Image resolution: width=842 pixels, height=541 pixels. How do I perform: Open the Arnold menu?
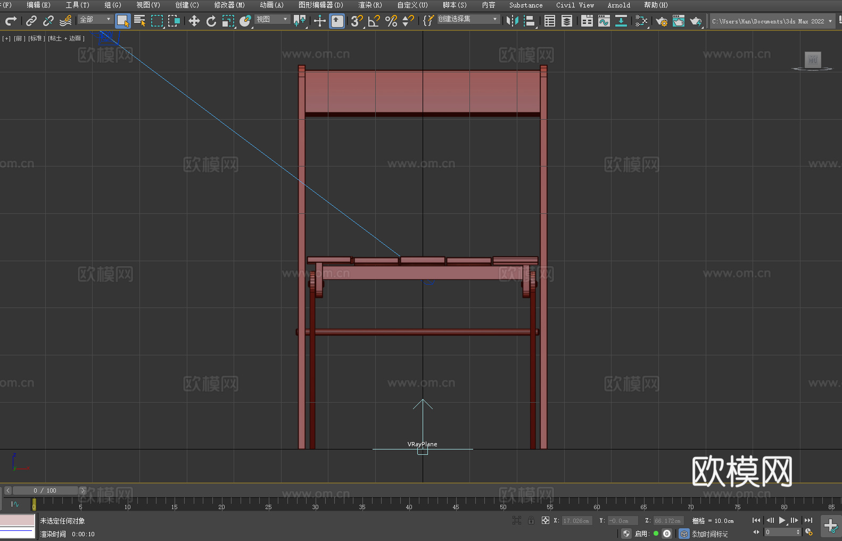(618, 5)
